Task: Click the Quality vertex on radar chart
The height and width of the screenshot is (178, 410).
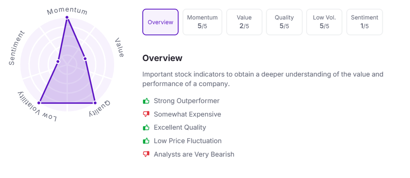Action: [95, 103]
